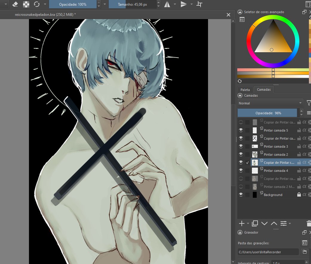Hide the Pintar camada 2 layer
This screenshot has height=264, width=311.
[x=241, y=154]
